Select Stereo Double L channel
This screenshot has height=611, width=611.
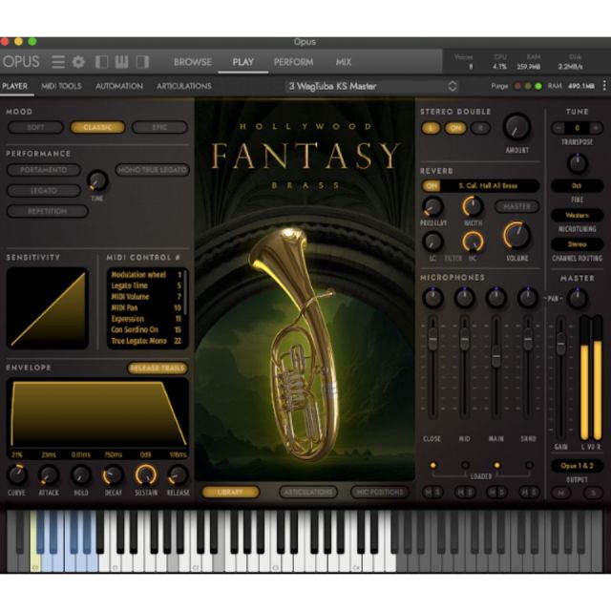point(431,128)
